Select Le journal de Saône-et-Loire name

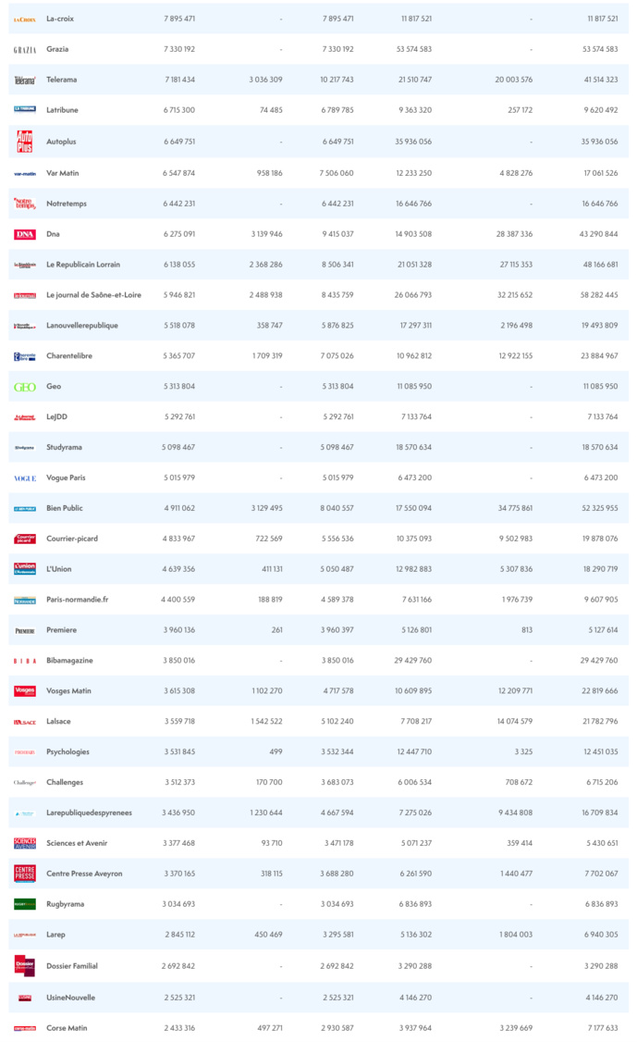tap(93, 294)
